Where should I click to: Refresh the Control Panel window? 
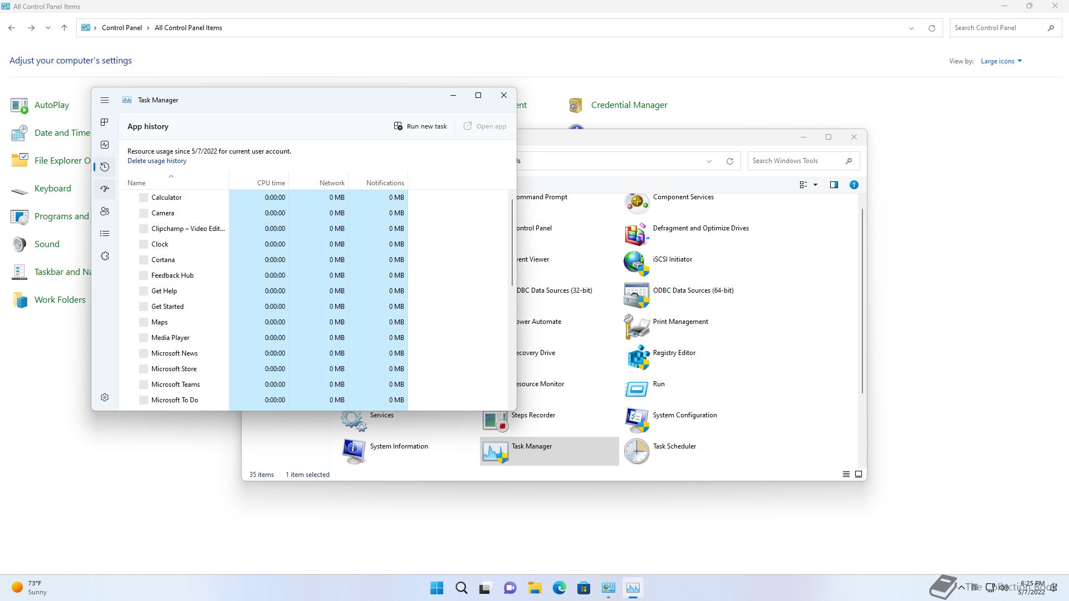click(931, 28)
